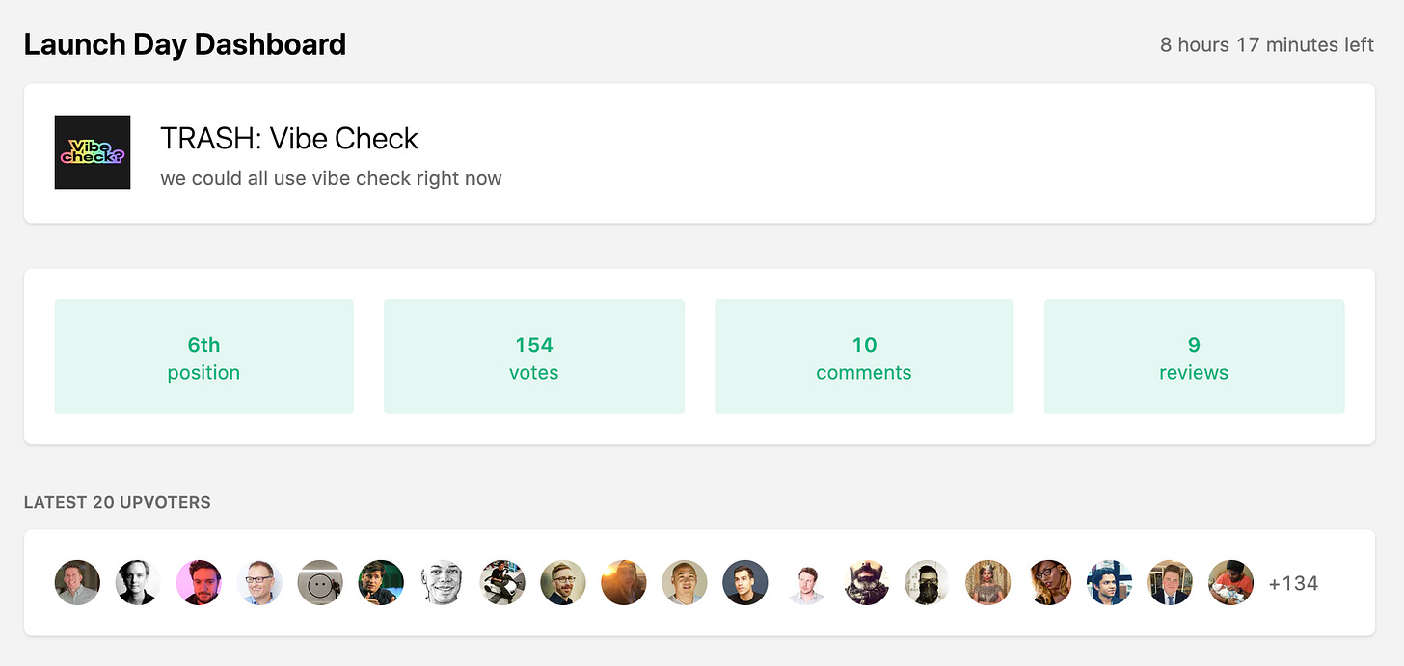
Task: Open the last upvoter avatar before +134
Action: (x=1231, y=583)
